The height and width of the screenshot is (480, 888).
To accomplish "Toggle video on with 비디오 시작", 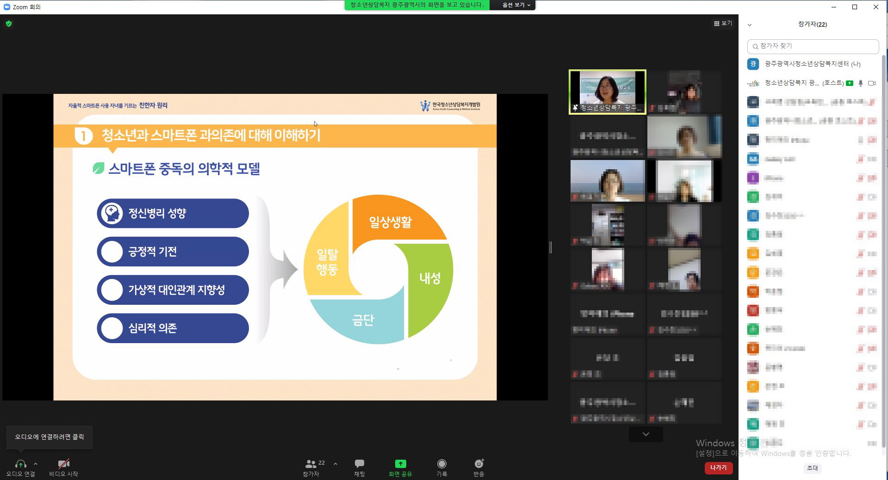I will (64, 464).
